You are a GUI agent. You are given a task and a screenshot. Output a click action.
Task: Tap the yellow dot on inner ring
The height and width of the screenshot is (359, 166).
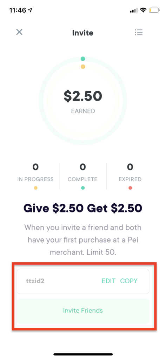tap(83, 67)
